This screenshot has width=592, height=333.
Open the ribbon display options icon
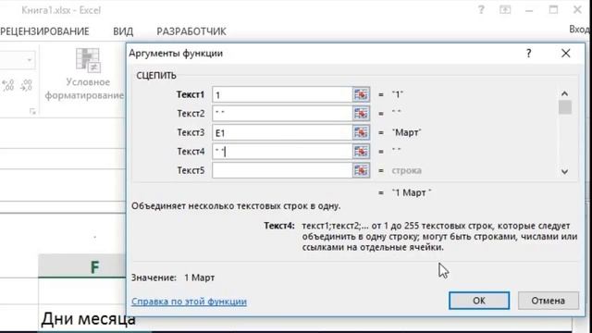pyautogui.click(x=505, y=10)
